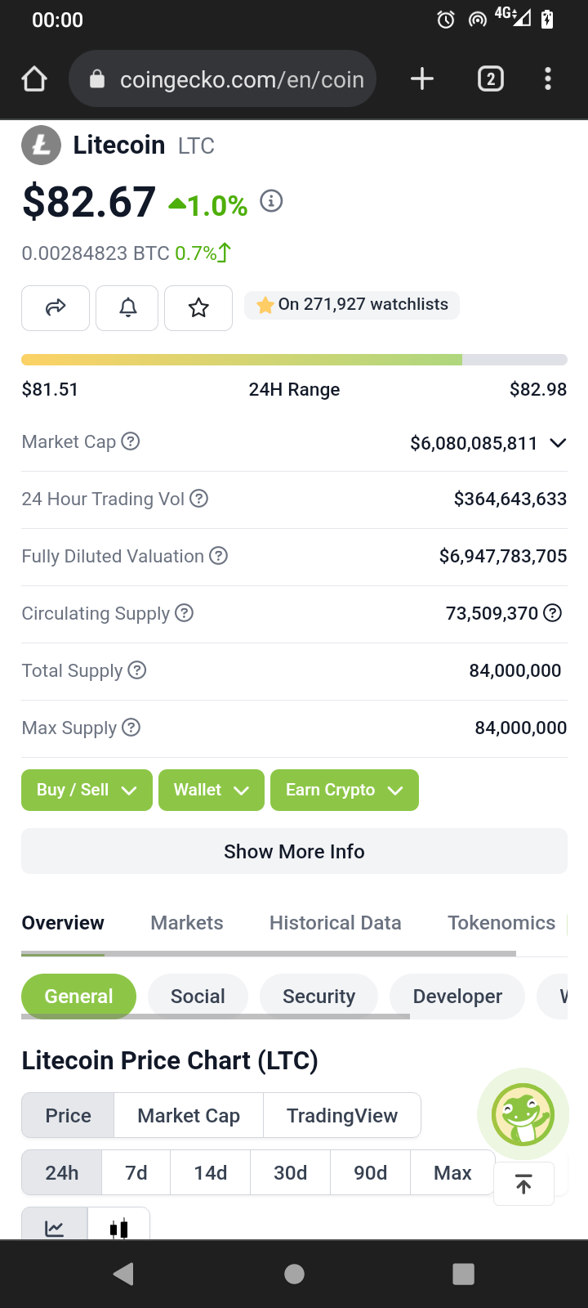588x1308 pixels.
Task: Open the browser three-dot menu
Action: pyautogui.click(x=548, y=79)
